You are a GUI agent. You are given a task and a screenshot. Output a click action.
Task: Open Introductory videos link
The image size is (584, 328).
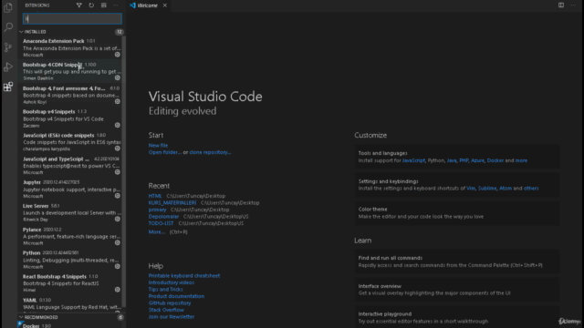pyautogui.click(x=171, y=282)
